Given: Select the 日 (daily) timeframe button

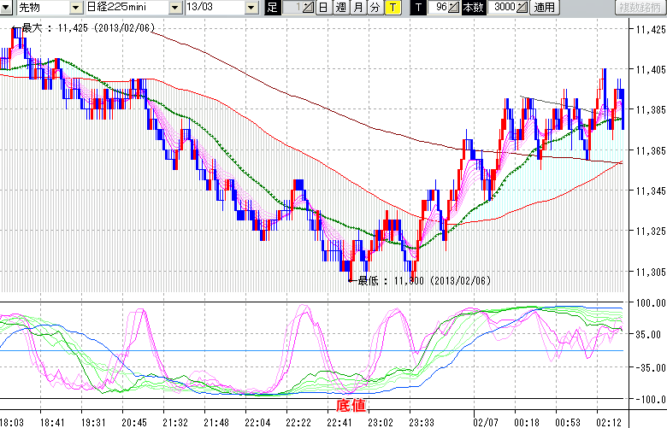Looking at the screenshot, I should tap(322, 8).
